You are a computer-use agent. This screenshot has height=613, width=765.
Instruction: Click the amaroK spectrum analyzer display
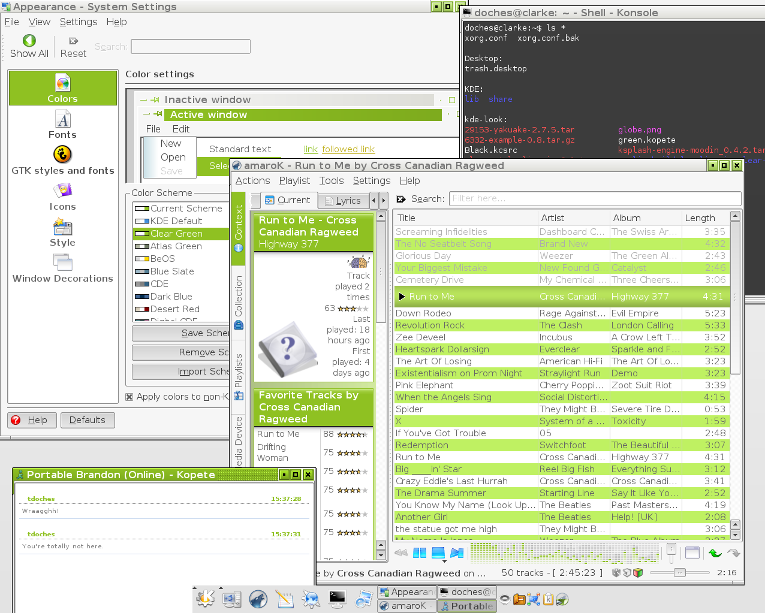click(565, 552)
